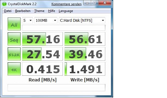The height and width of the screenshot is (98, 167).
Task: Minimize the CrystalDiskMark window
Action: point(87,3)
